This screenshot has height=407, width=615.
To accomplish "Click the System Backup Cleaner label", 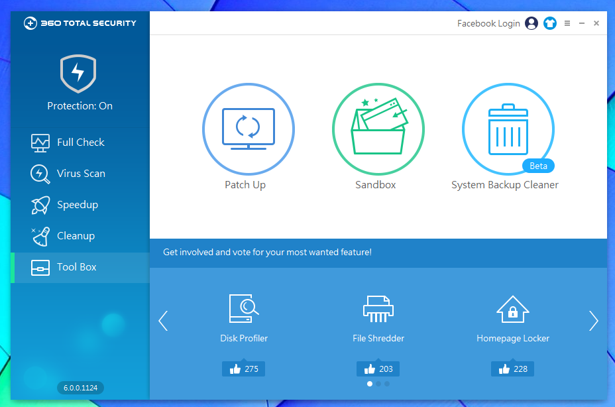I will [x=505, y=185].
